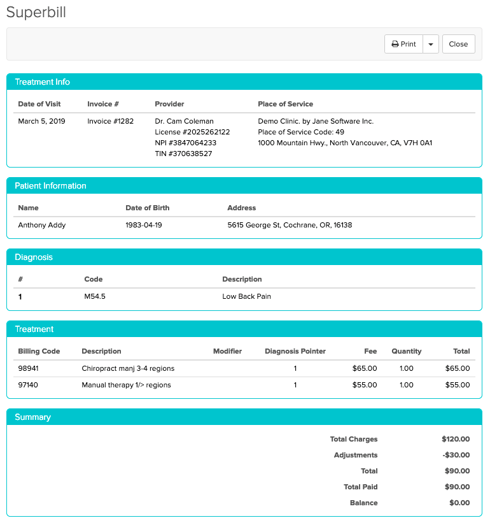
Task: Open the dropdown arrow next to Print
Action: tap(431, 44)
